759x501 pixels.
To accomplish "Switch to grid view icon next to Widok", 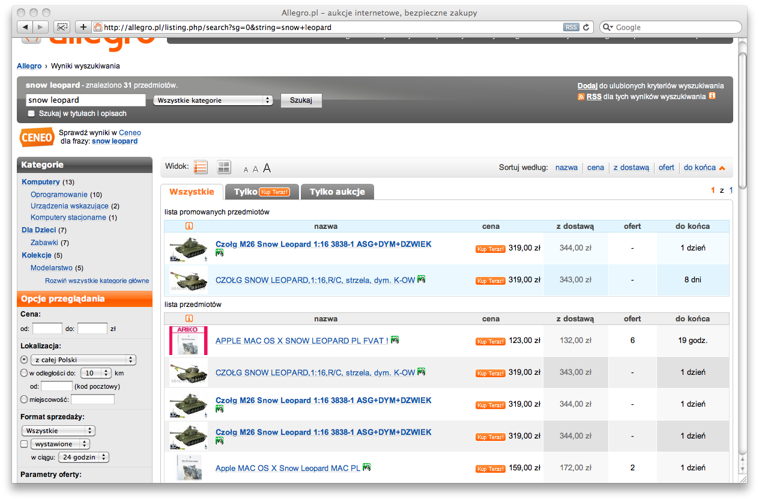I will 223,168.
